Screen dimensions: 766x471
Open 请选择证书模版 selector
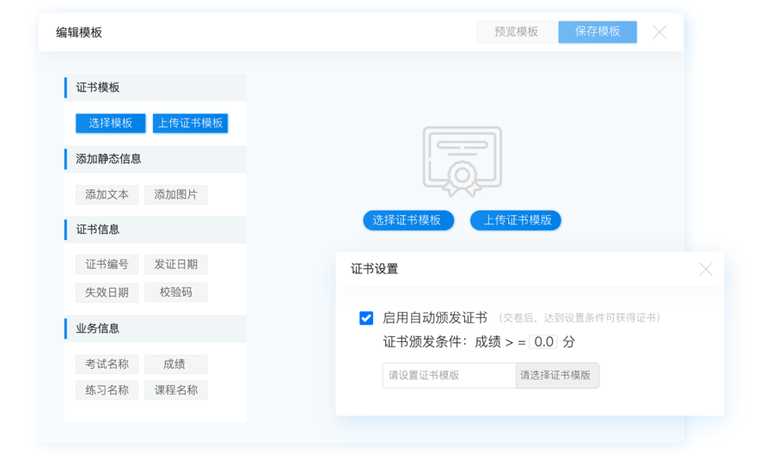click(x=556, y=376)
